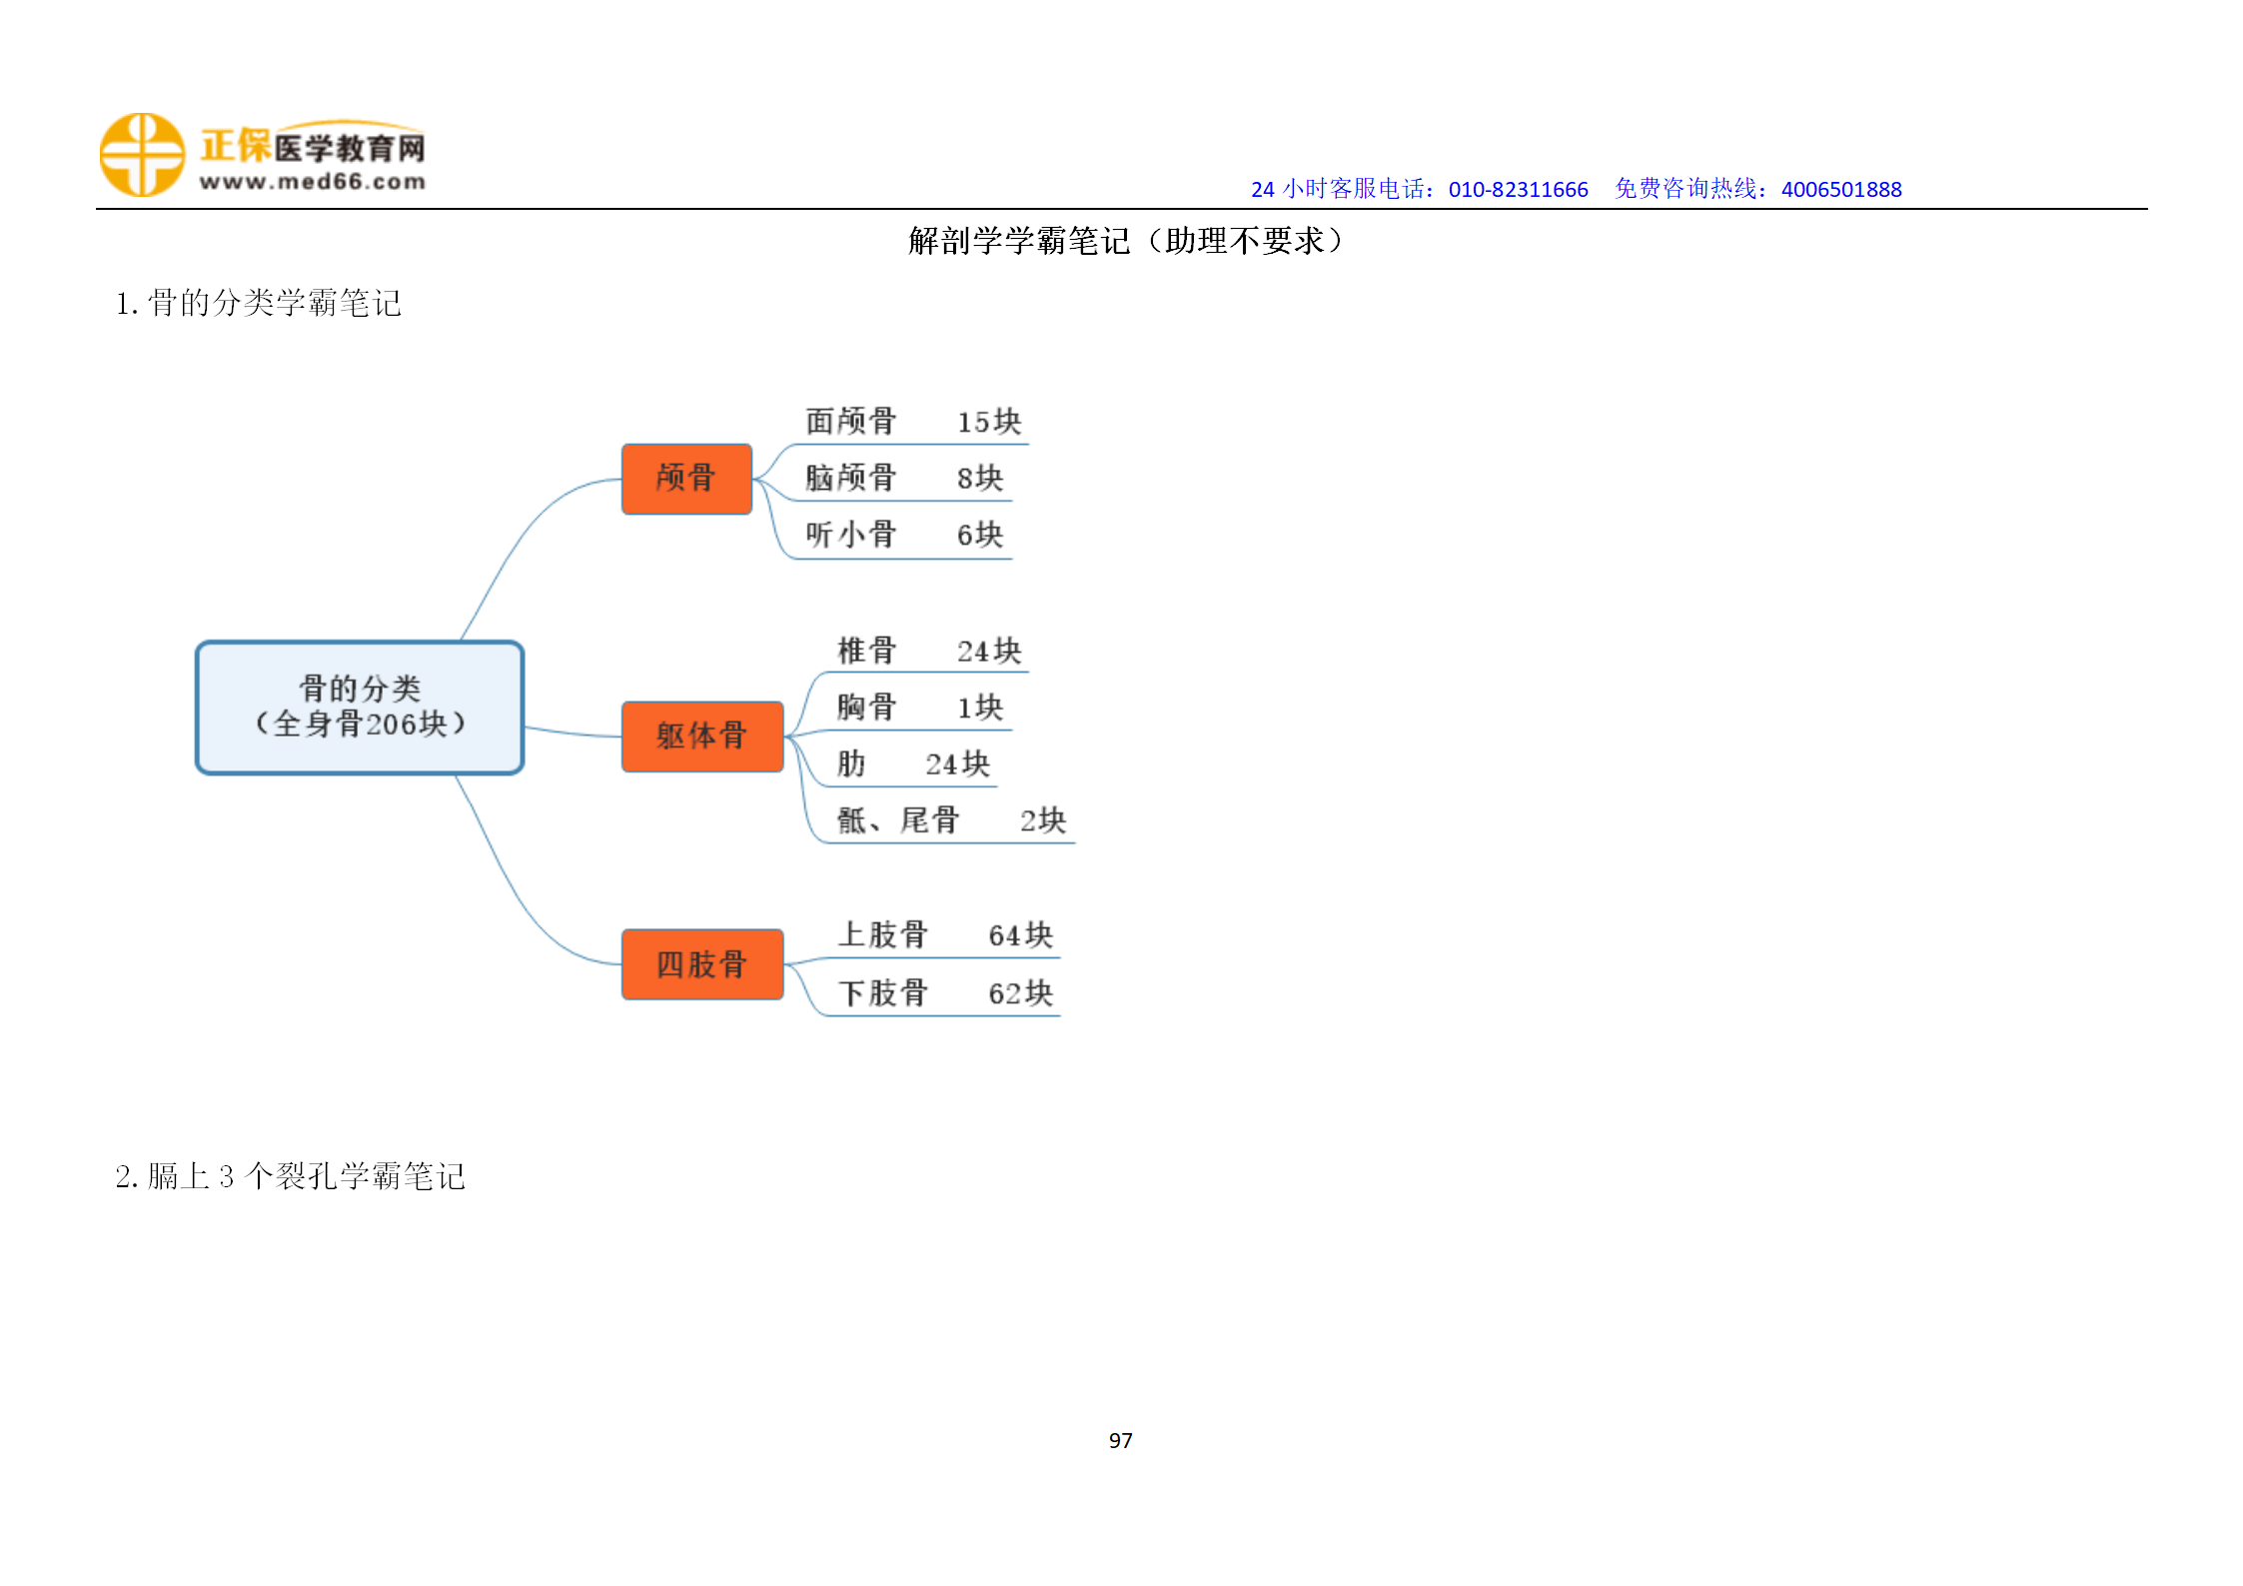Click the blue 骨的分类 root node
The height and width of the screenshot is (1586, 2243).
(x=360, y=707)
